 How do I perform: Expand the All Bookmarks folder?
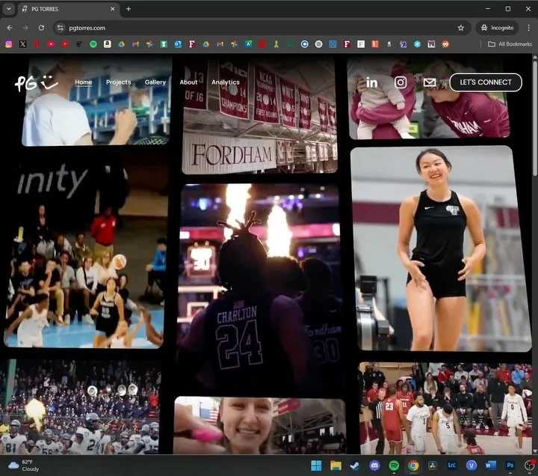click(510, 44)
